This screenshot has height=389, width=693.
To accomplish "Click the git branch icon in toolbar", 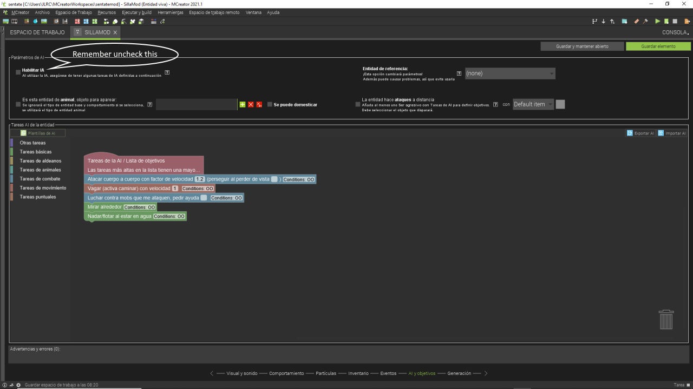I will click(x=594, y=21).
